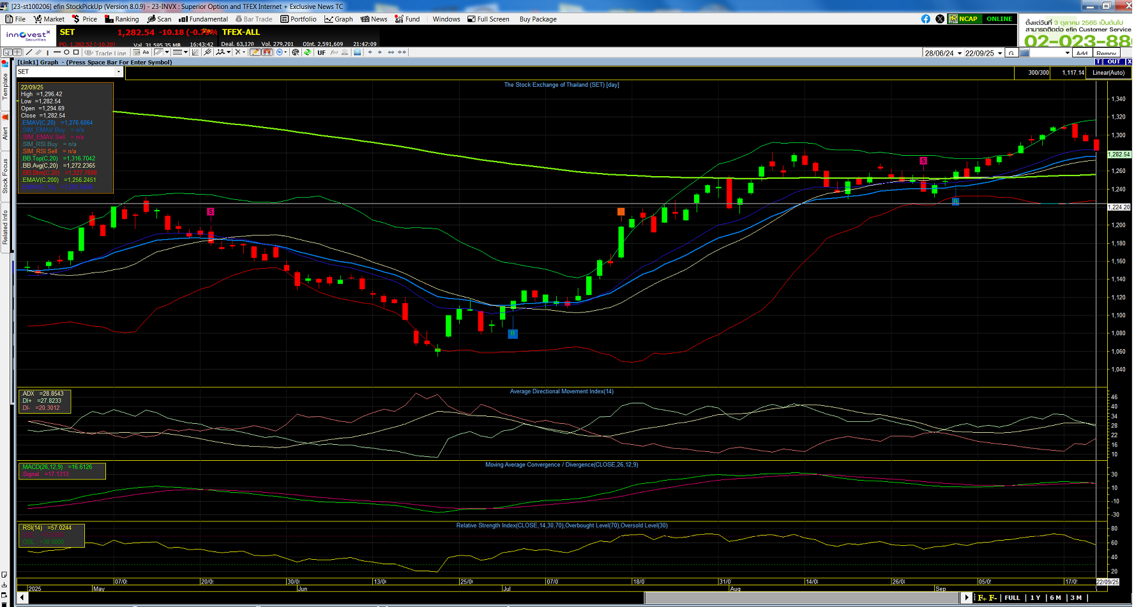Open the SET symbol dropdown
Screen dimensions: 1134x607
[x=118, y=72]
